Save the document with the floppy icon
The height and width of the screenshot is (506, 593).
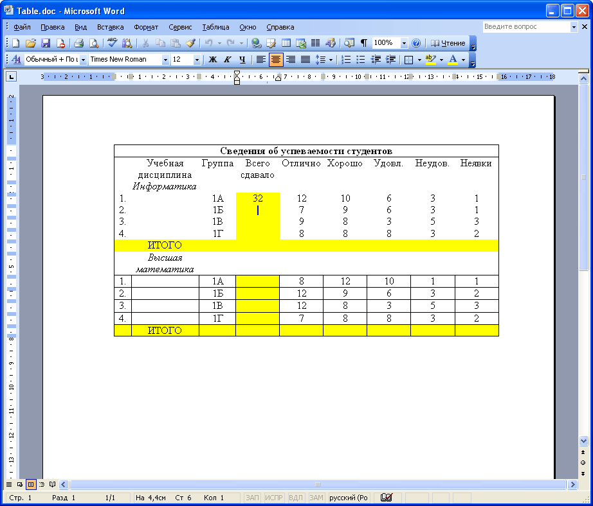pyautogui.click(x=46, y=43)
